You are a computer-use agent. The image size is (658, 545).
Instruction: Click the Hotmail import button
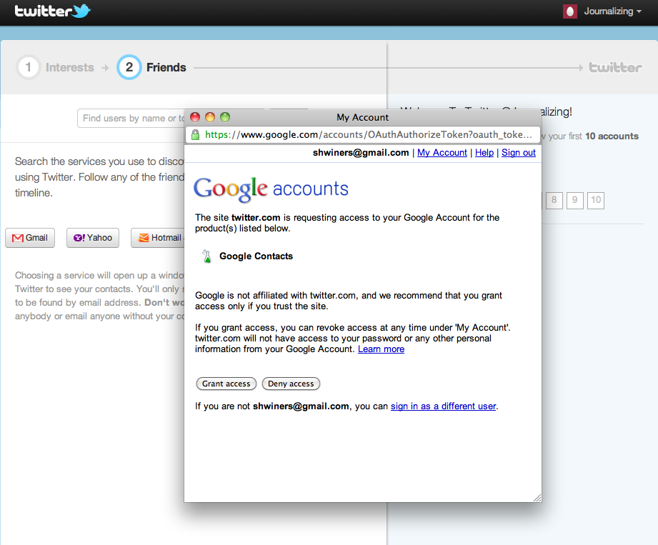(158, 238)
